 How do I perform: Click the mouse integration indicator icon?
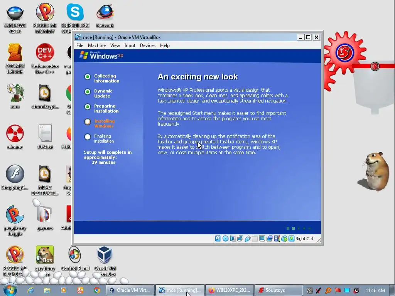[284, 238]
